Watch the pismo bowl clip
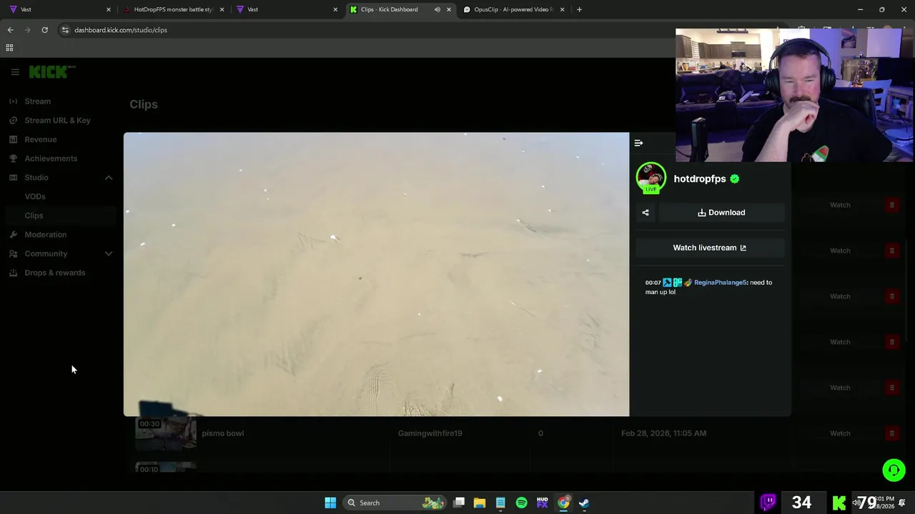This screenshot has width=915, height=514. click(x=840, y=433)
